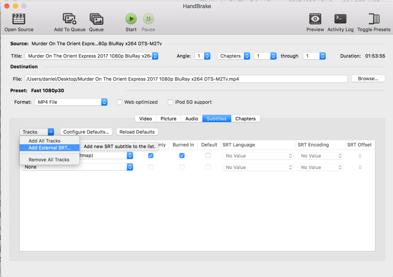Click the 01:53:55 duration value
Screen dimensions: 393x277
(375, 56)
